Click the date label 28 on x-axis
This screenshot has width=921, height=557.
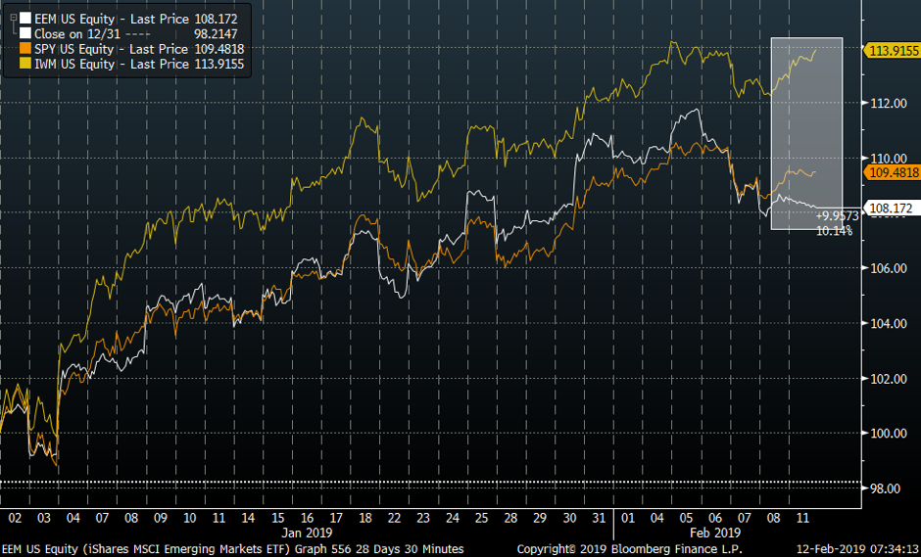510,518
